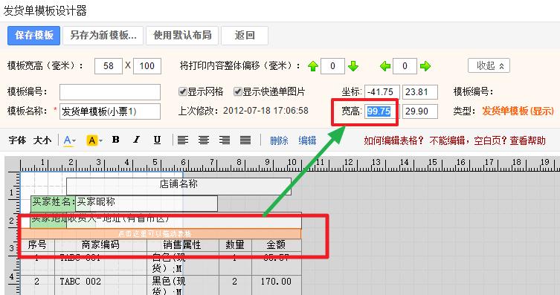Click the 模板编号 input field
This screenshot has height=295, width=560.
click(110, 92)
